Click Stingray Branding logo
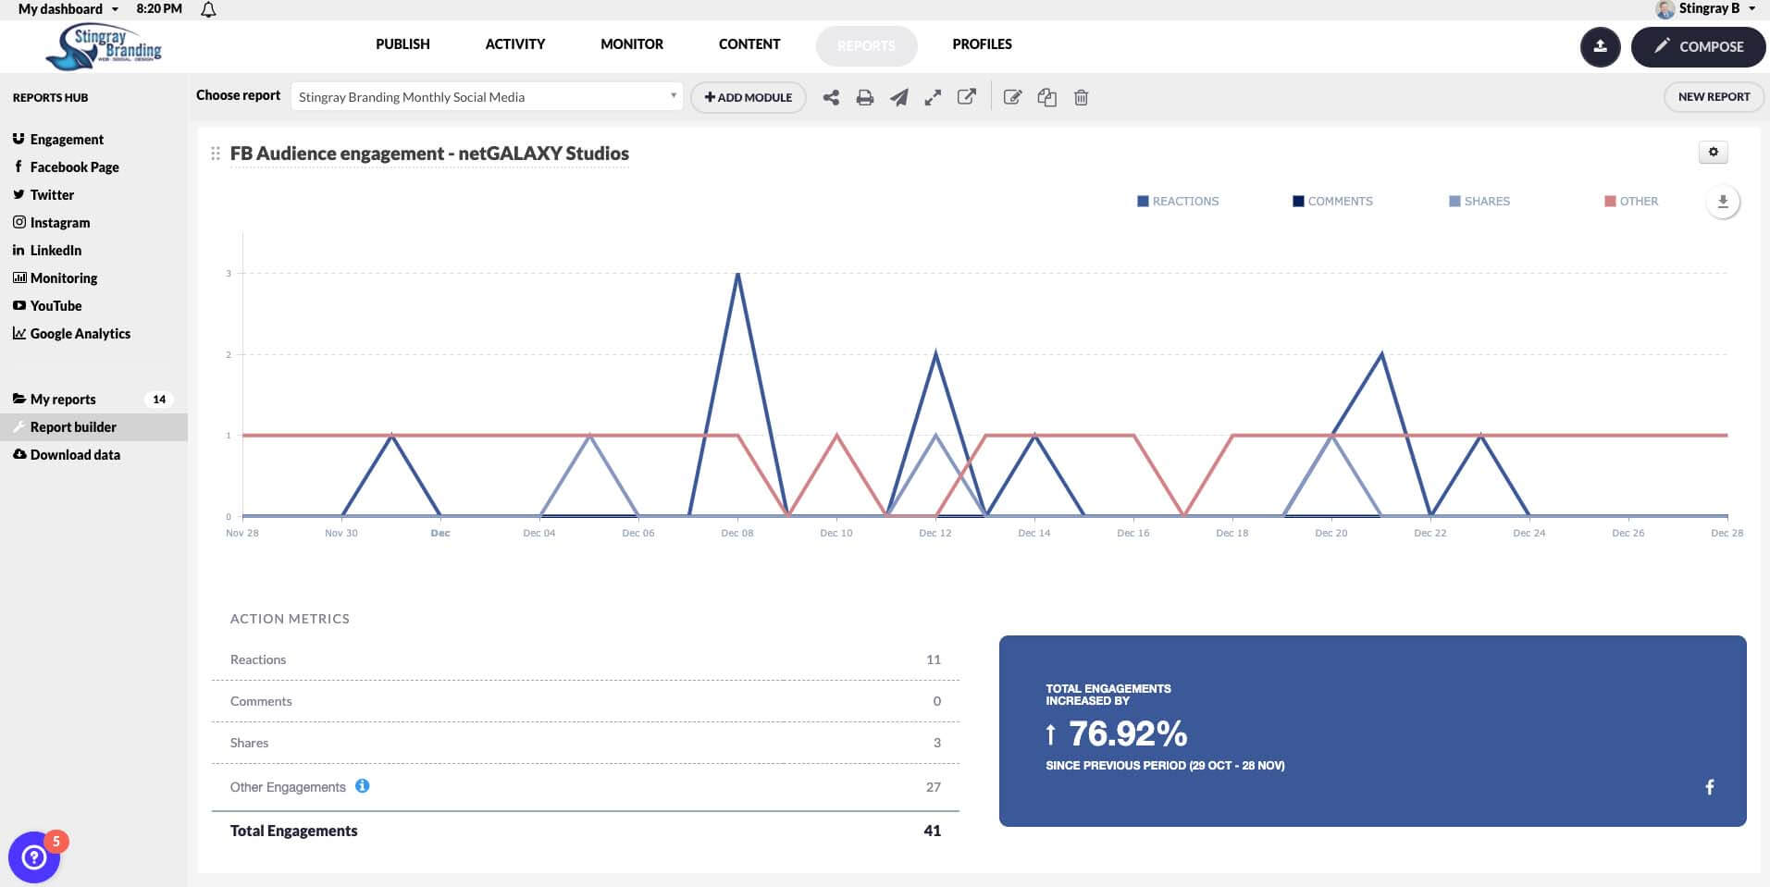Image resolution: width=1770 pixels, height=887 pixels. click(x=104, y=46)
